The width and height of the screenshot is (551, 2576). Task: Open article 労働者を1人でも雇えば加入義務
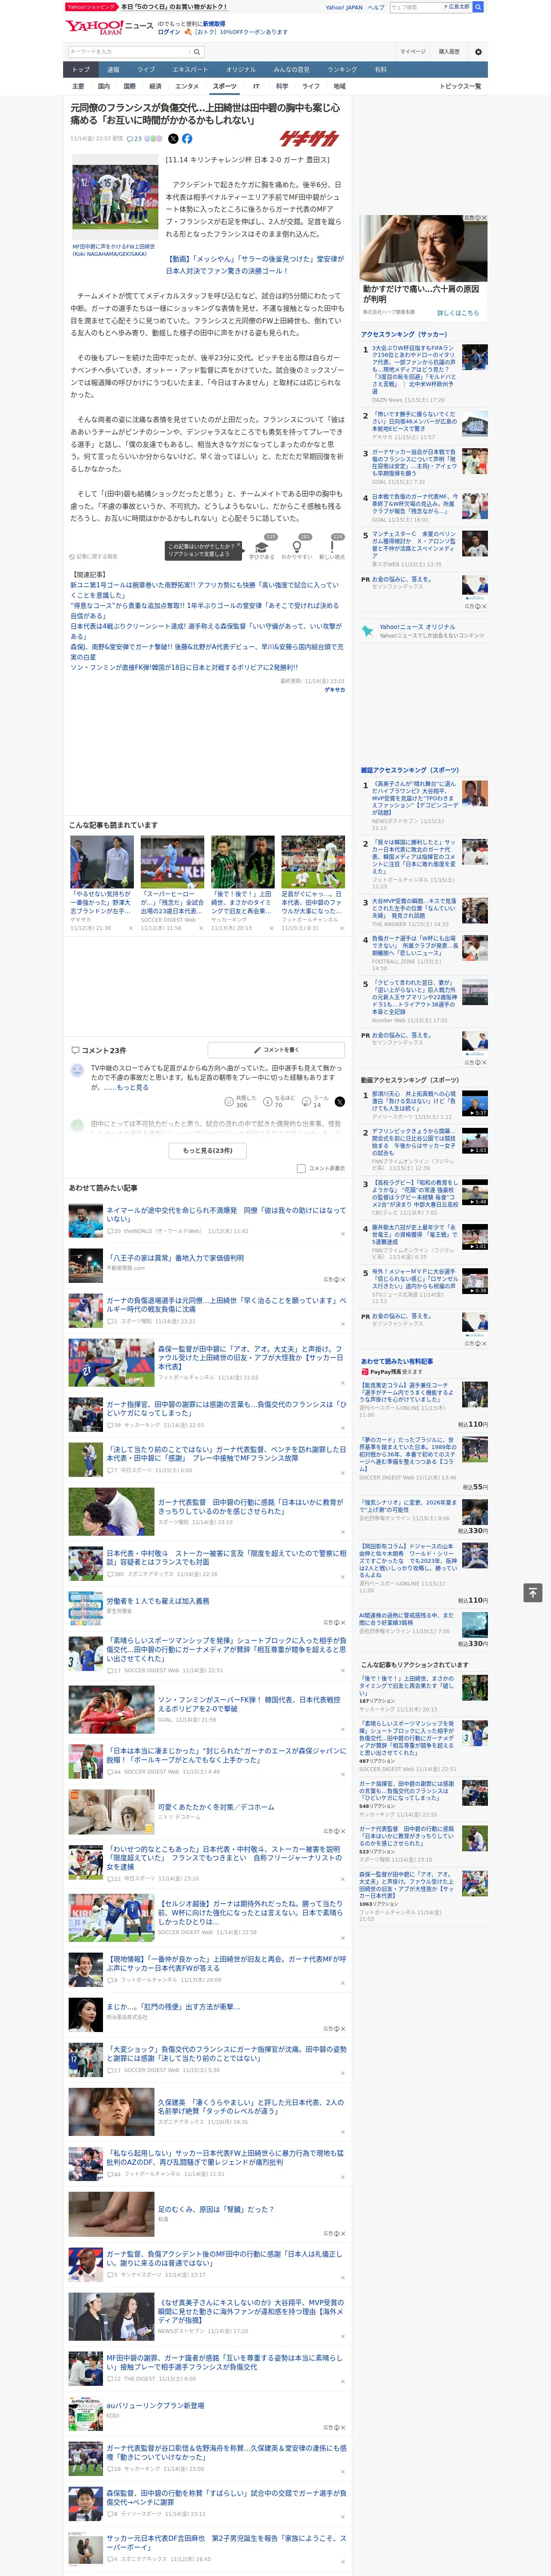point(158,1601)
